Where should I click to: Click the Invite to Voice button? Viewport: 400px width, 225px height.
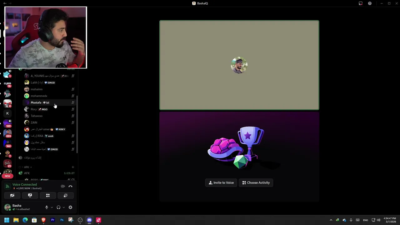point(221,183)
